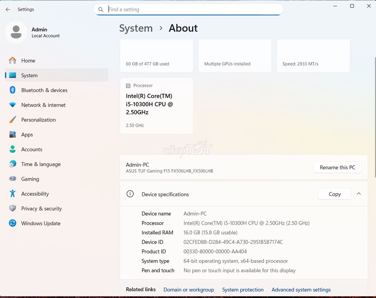Open Bluetooth & devices settings
Image resolution: width=376 pixels, height=298 pixels.
[44, 90]
